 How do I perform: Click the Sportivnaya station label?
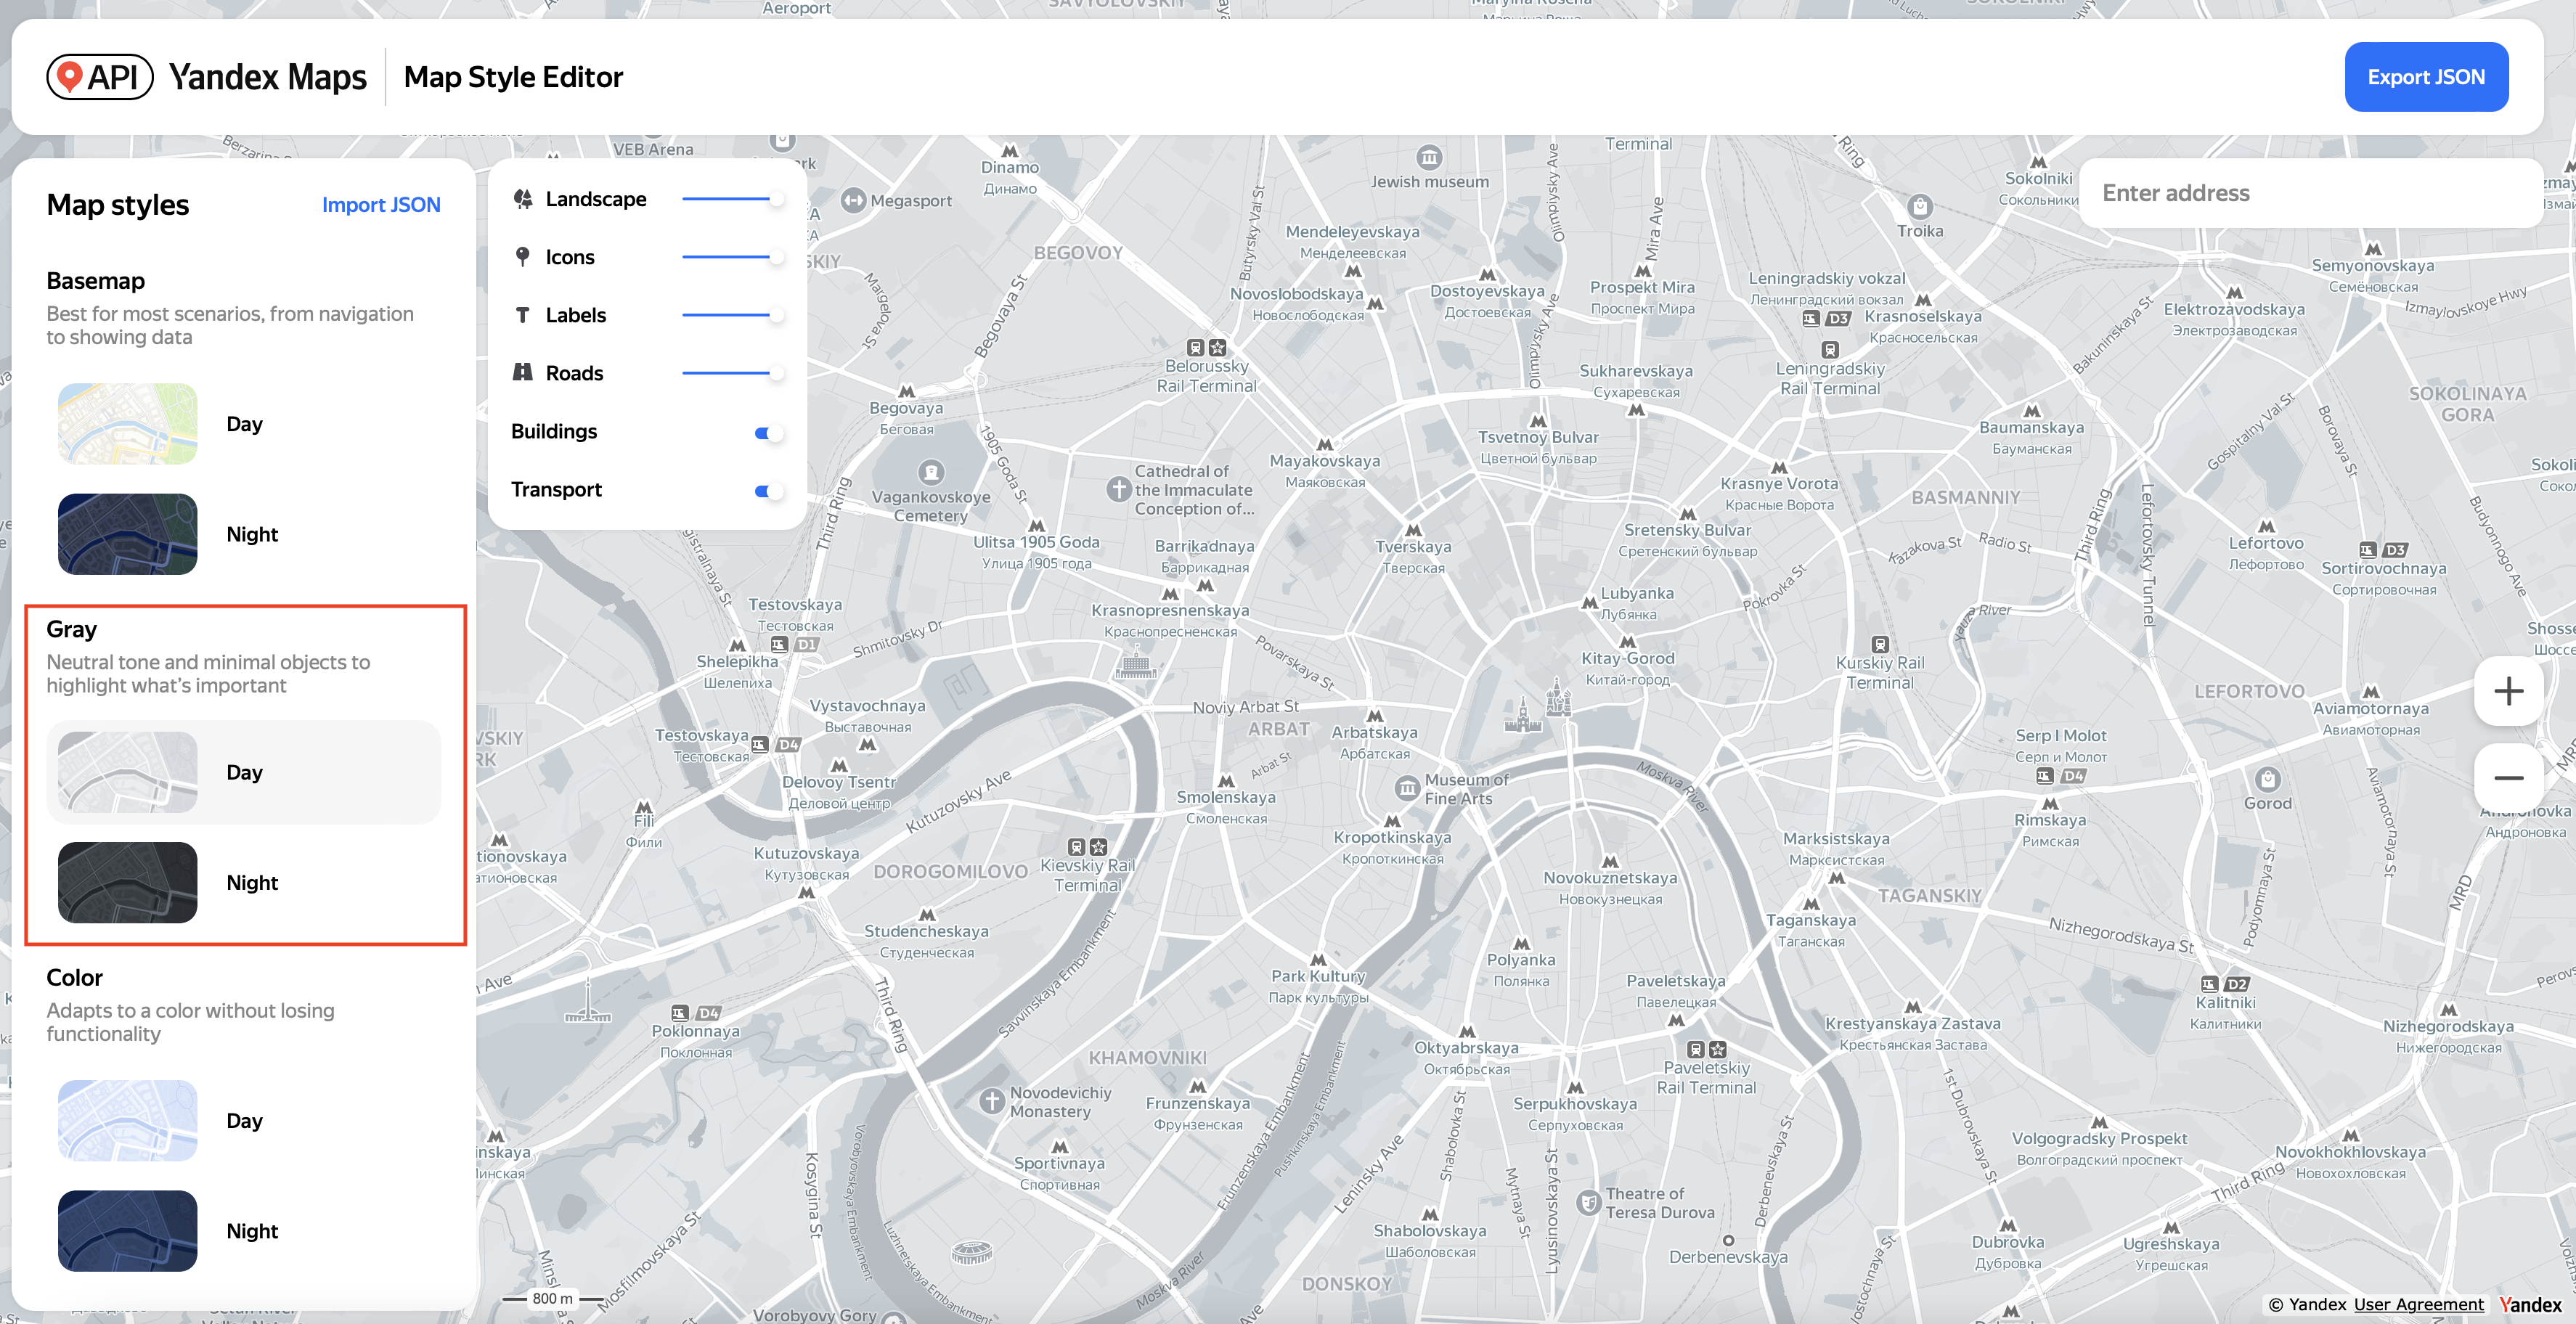1059,1163
